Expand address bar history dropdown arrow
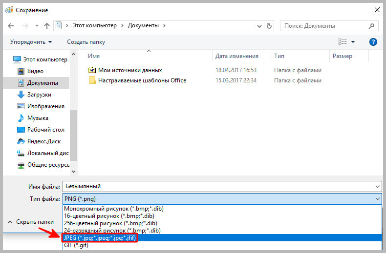This screenshot has width=386, height=253. click(x=259, y=25)
